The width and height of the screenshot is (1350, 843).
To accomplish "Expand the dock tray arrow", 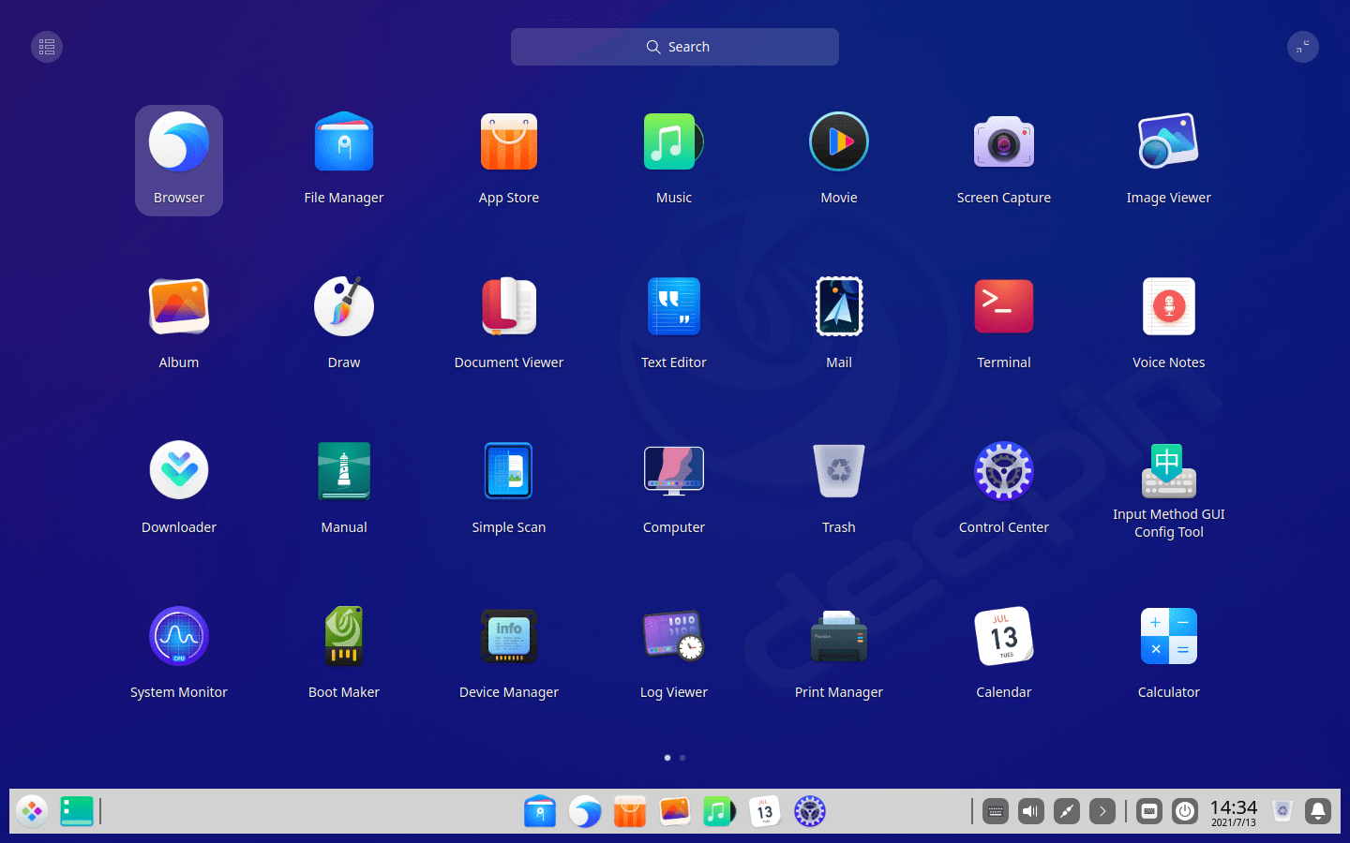I will coord(1102,811).
